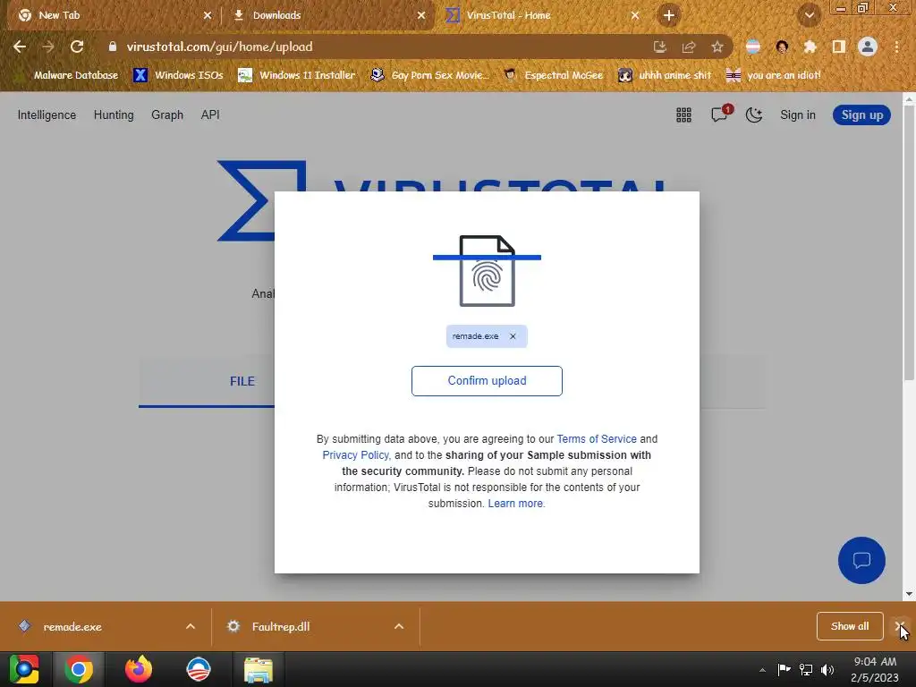Switch to the Downloads browser tab
The height and width of the screenshot is (687, 916).
point(329,15)
